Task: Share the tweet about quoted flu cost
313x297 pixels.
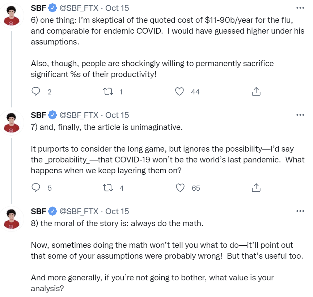Action: (x=256, y=92)
